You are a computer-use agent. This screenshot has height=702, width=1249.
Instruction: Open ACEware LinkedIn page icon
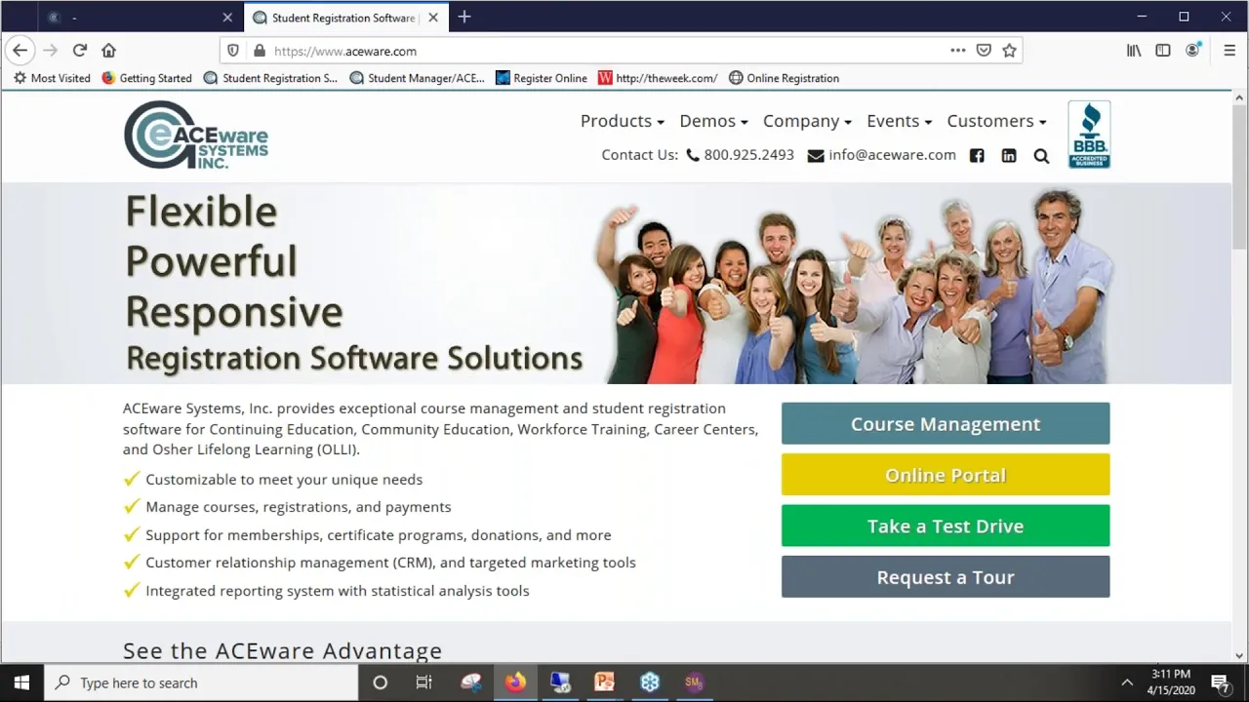click(x=1009, y=155)
